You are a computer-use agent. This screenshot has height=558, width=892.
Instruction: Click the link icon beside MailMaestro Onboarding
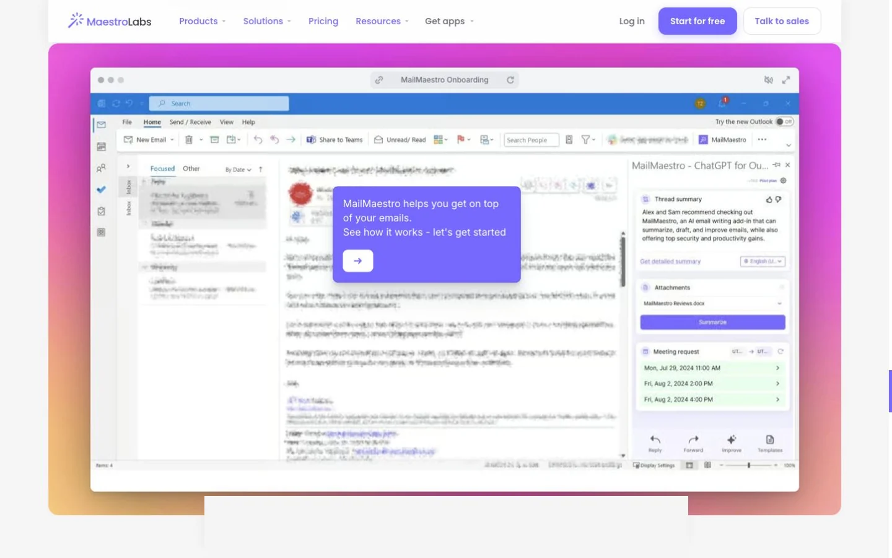pos(379,80)
